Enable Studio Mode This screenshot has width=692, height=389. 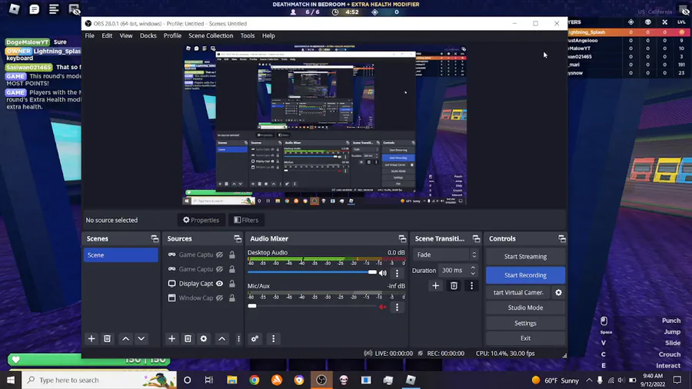525,308
